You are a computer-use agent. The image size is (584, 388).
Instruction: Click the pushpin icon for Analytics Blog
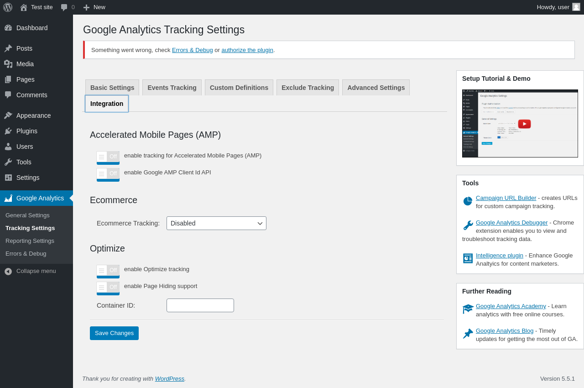click(x=468, y=334)
